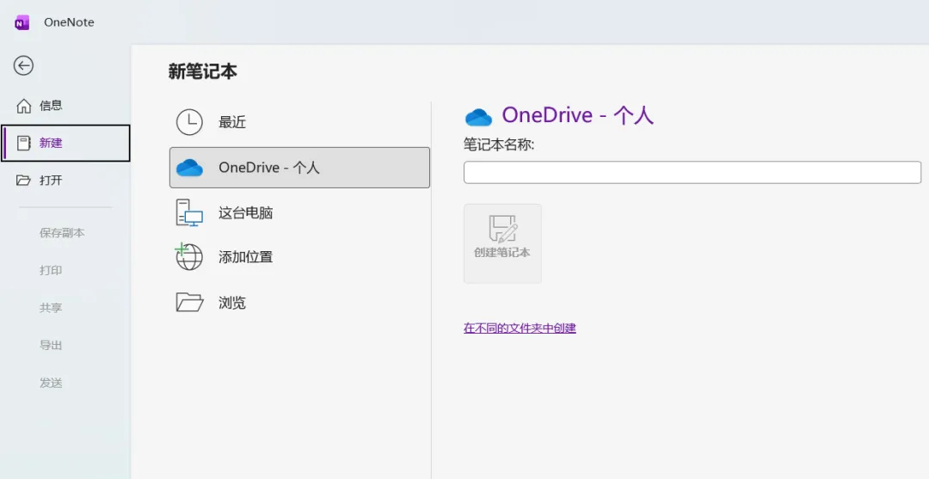
Task: Select OneDrive - 个人 location
Action: coord(299,168)
